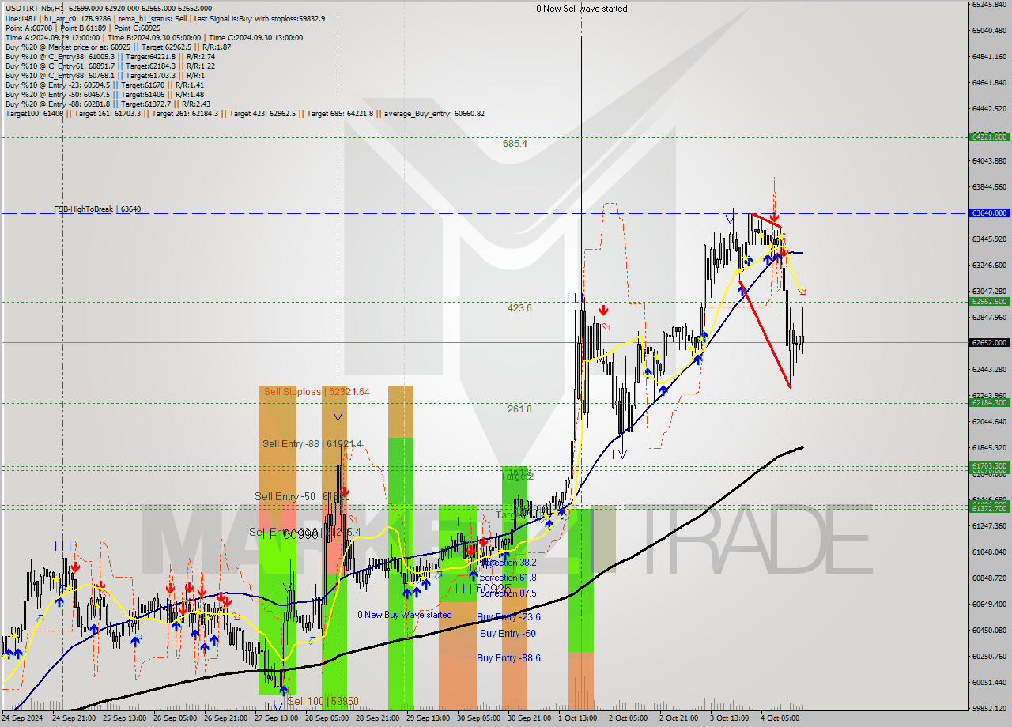The width and height of the screenshot is (1012, 727).
Task: Click the '0 New Sell wave started' label
Action: coord(582,9)
